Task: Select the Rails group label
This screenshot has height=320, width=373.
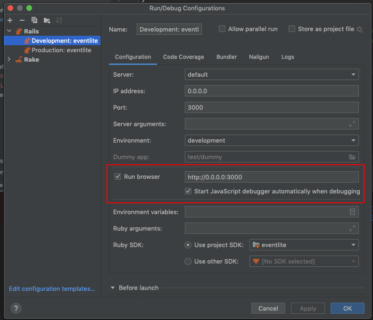Action: [x=32, y=32]
